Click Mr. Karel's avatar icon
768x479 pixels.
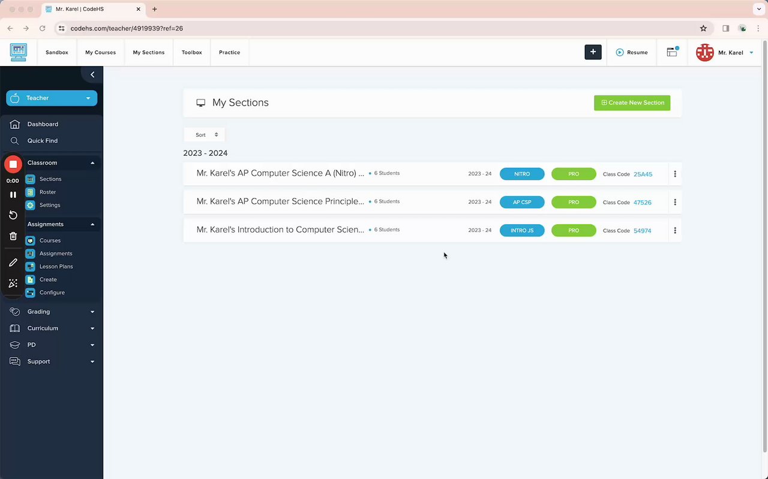[705, 53]
